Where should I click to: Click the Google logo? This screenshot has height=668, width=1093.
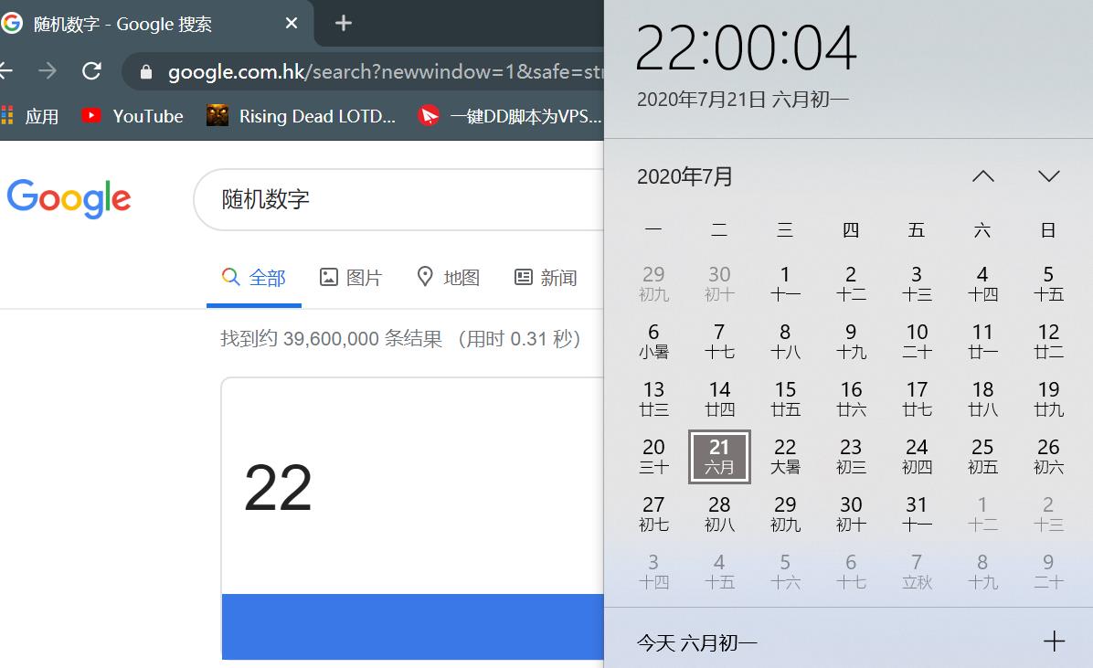(x=69, y=198)
